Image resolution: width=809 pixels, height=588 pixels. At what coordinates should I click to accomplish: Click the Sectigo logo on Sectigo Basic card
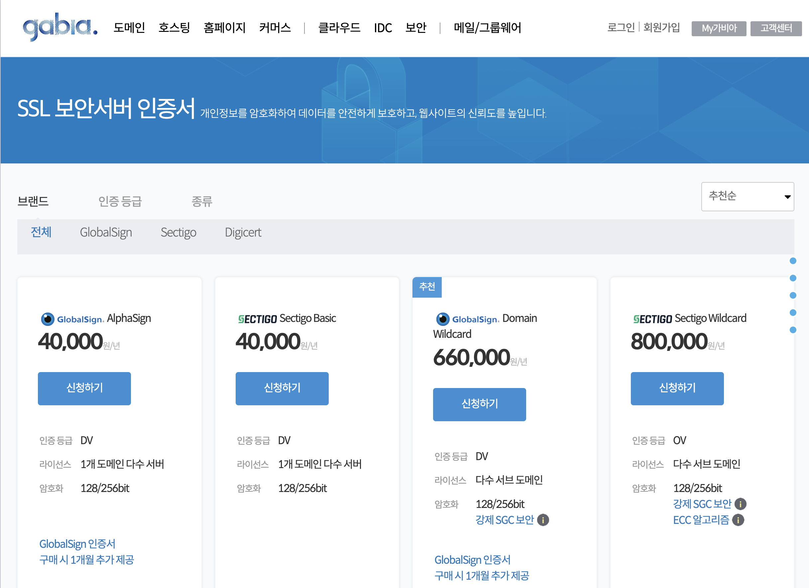[257, 319]
